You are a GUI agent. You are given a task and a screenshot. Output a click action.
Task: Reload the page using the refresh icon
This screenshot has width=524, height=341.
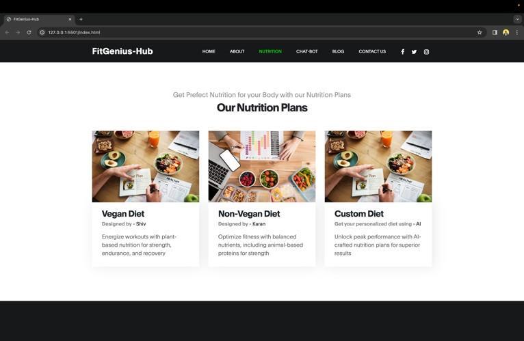point(29,32)
